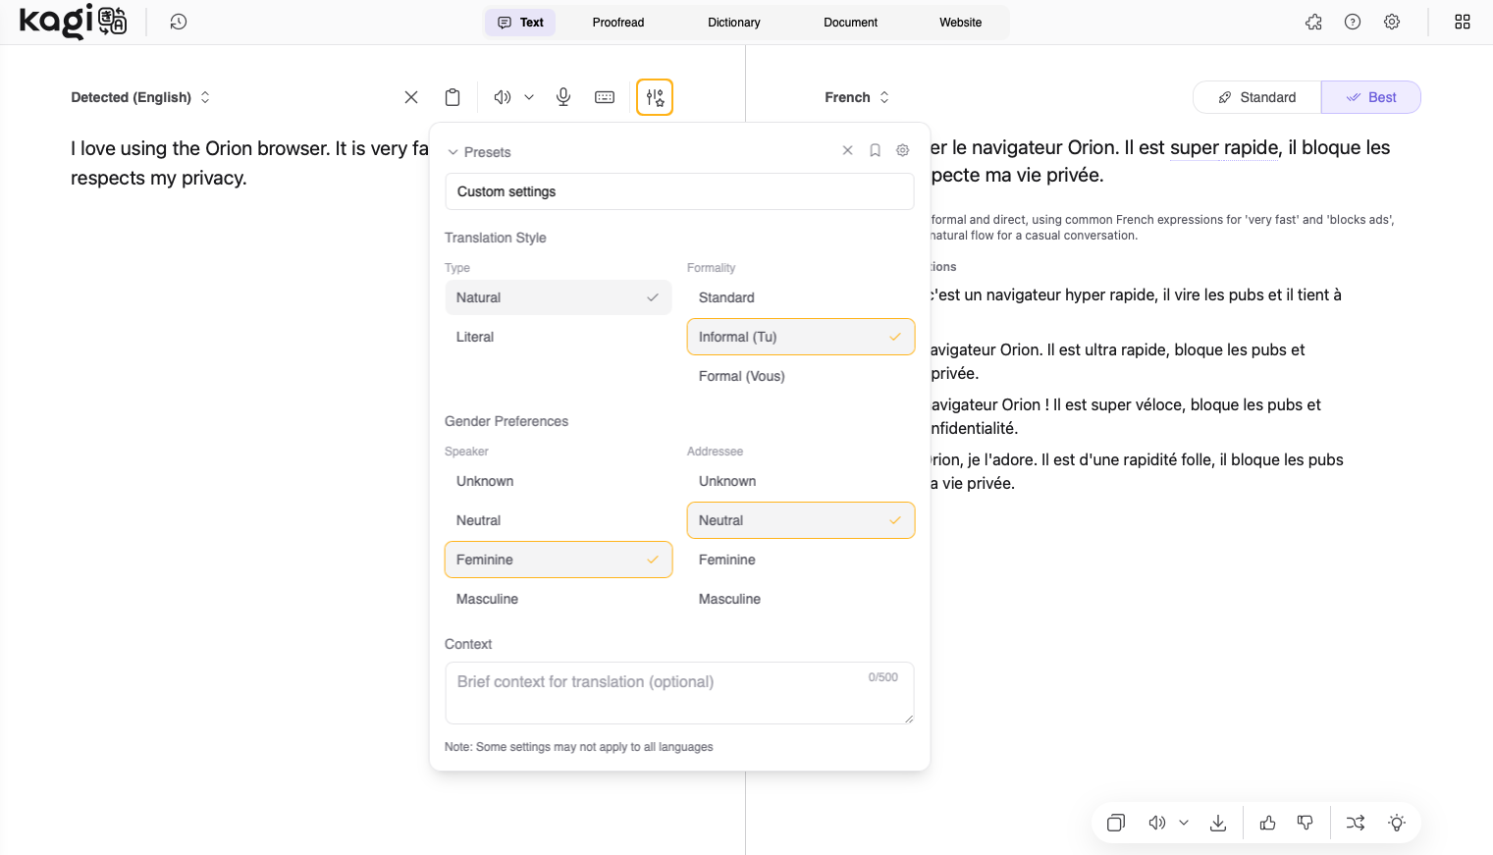This screenshot has height=855, width=1493.
Task: Play translated audio speaker icon
Action: point(1157,823)
